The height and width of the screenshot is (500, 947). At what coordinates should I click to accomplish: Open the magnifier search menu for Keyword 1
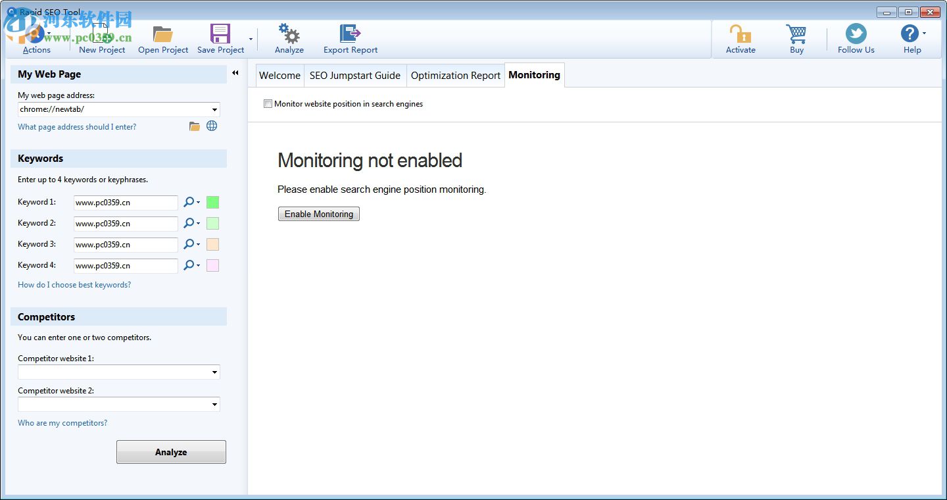tap(191, 203)
